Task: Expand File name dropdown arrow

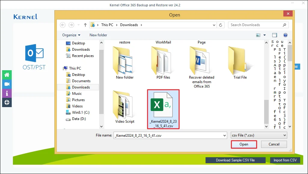Action: 224,135
